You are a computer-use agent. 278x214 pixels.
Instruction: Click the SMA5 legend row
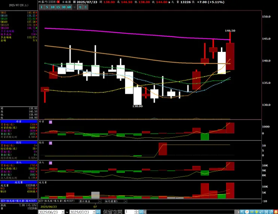tap(19, 13)
